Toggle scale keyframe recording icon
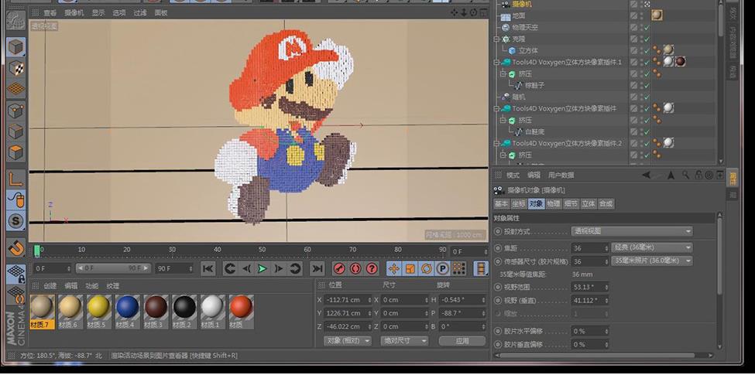Screen dimensions: 755x375 tap(410, 269)
